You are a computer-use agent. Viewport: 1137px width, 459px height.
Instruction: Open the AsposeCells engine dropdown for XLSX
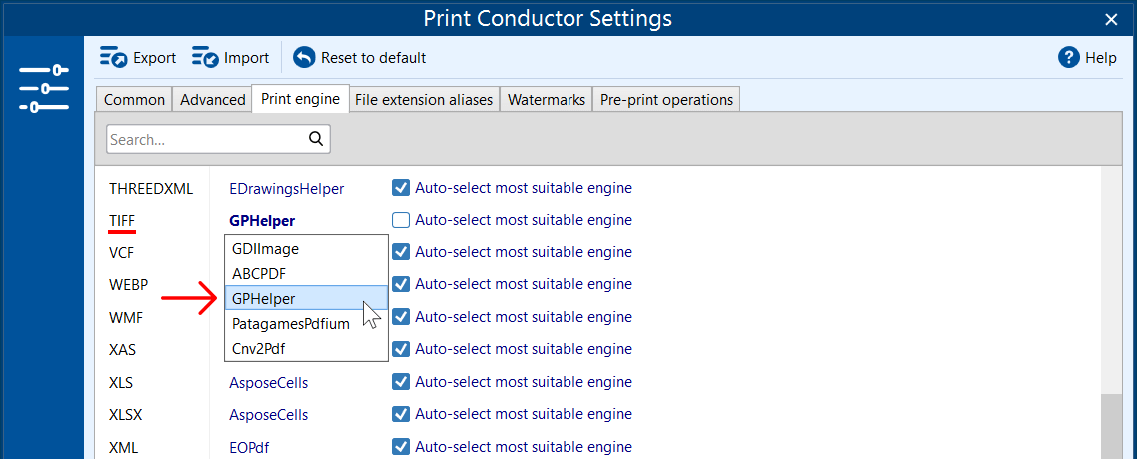pos(269,415)
